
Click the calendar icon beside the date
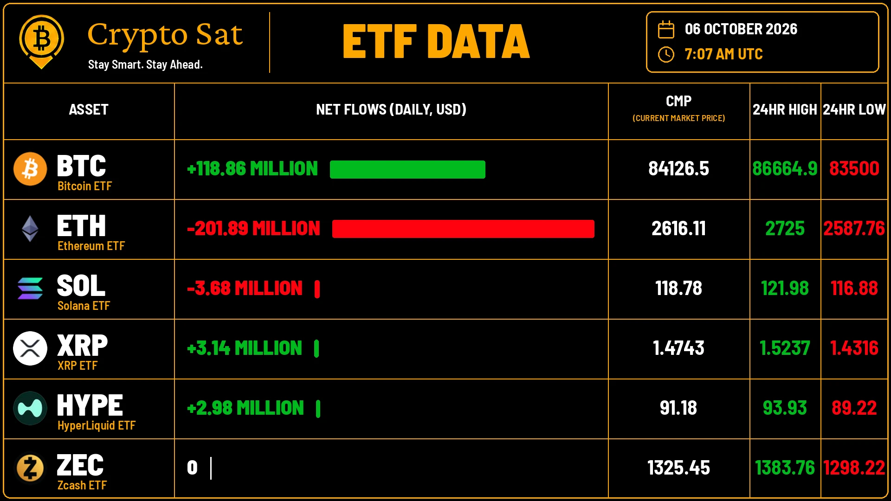pos(666,29)
